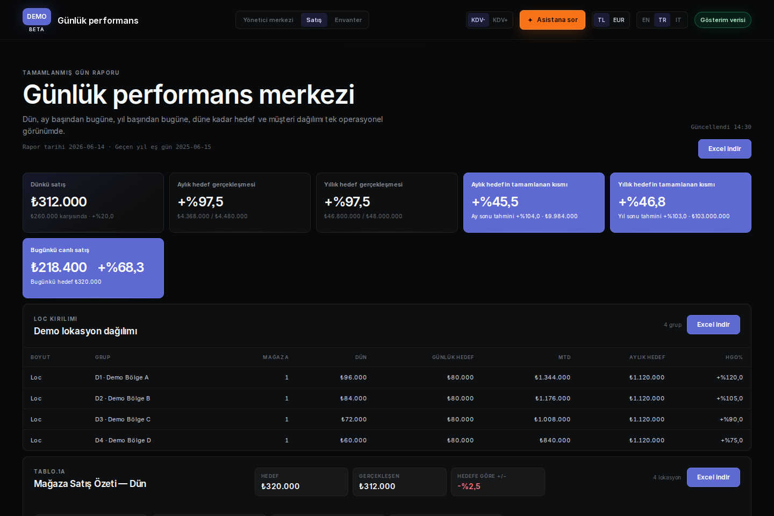Screen dimensions: 774x516
Task: Select row D3 · Demo Bölge C
Action: point(387,419)
